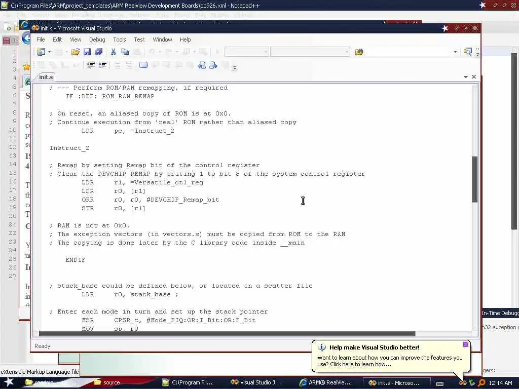Click the Decrease Indent icon

(91, 65)
